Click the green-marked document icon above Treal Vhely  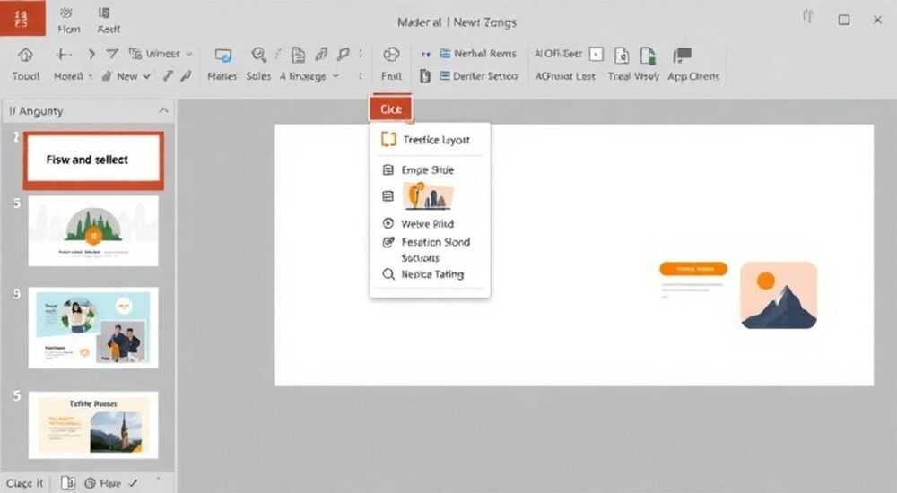648,55
